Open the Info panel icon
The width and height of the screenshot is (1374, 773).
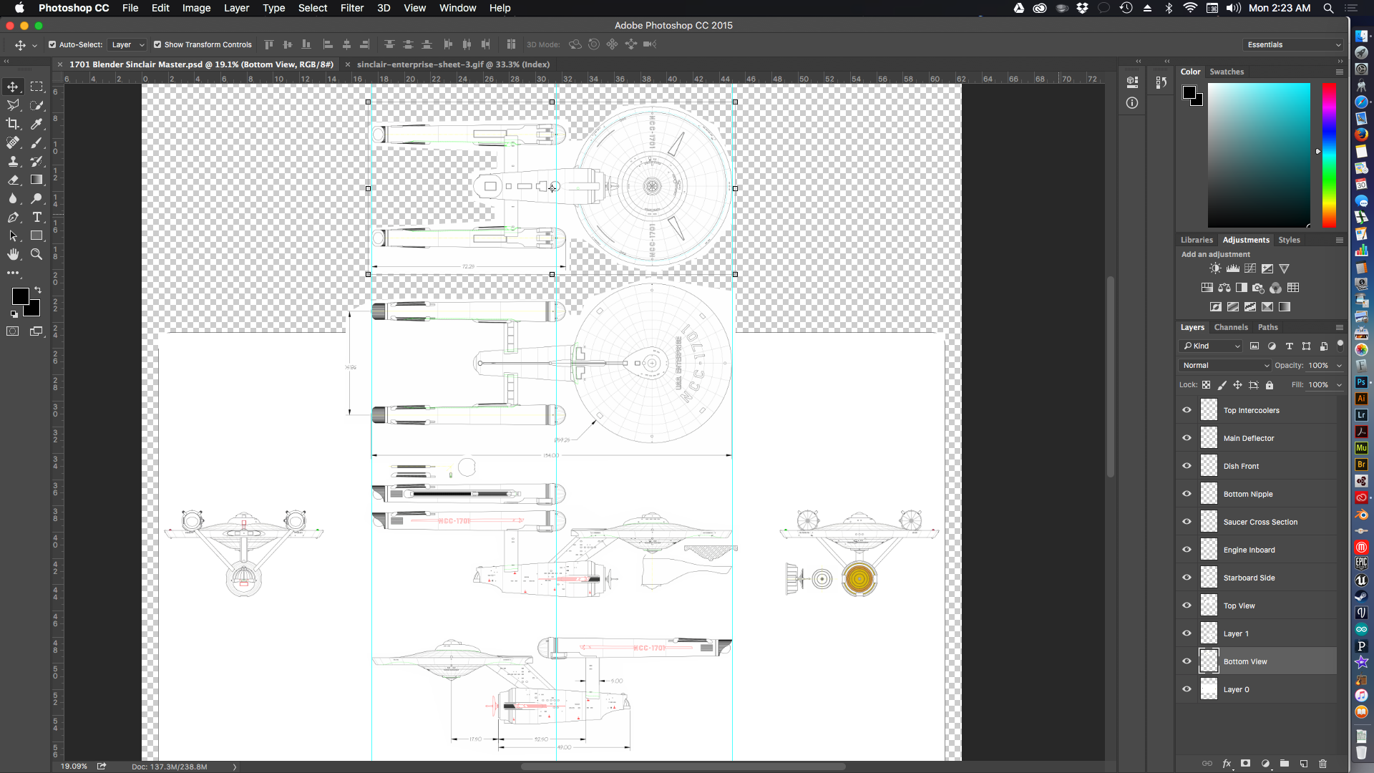(1132, 103)
